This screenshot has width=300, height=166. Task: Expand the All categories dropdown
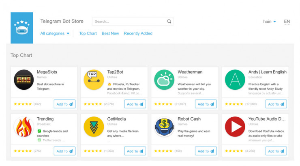coord(55,33)
